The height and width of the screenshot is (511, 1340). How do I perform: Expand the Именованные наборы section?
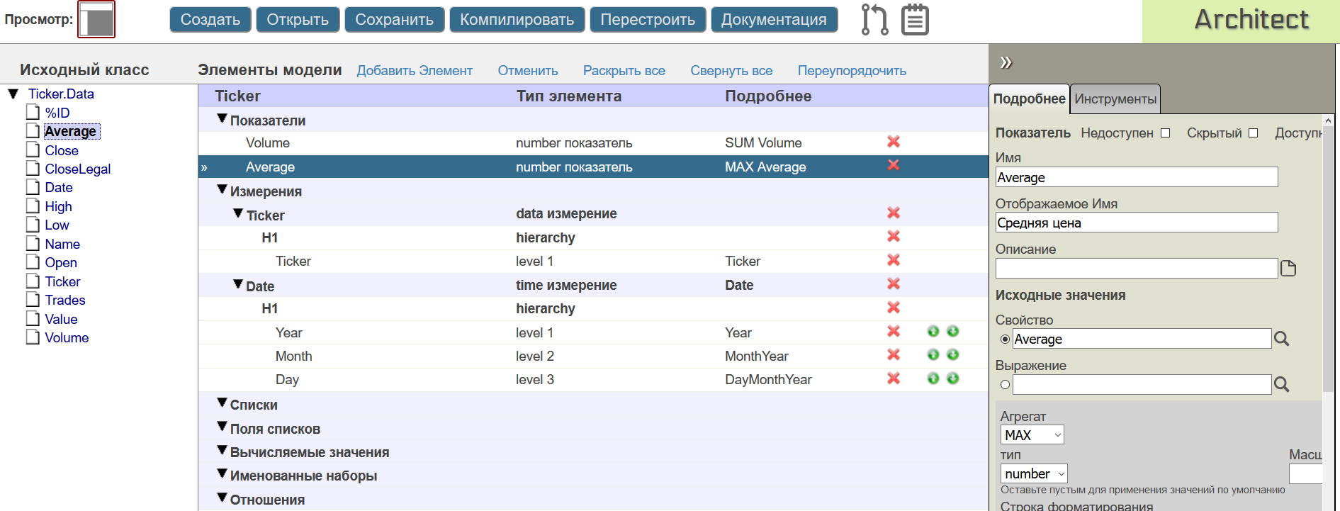[x=222, y=474]
